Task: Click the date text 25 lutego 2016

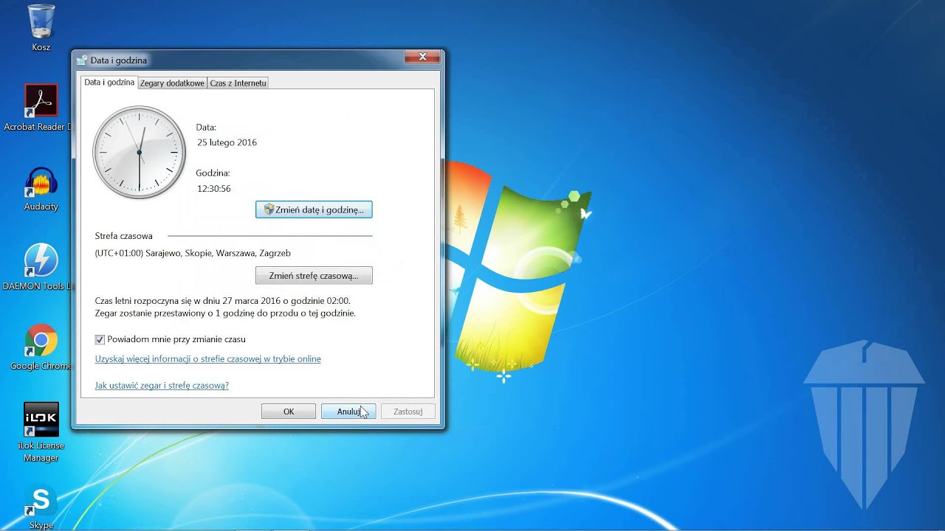Action: point(227,142)
